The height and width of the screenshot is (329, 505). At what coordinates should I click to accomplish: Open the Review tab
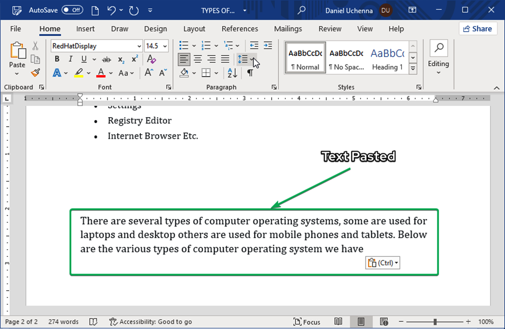330,29
